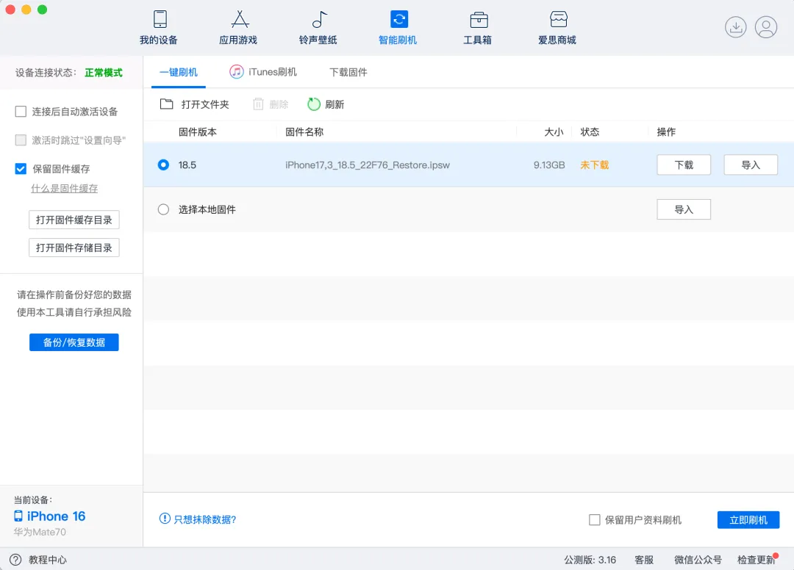The height and width of the screenshot is (570, 794).
Task: Switch to 下载固件 tab
Action: pos(348,72)
